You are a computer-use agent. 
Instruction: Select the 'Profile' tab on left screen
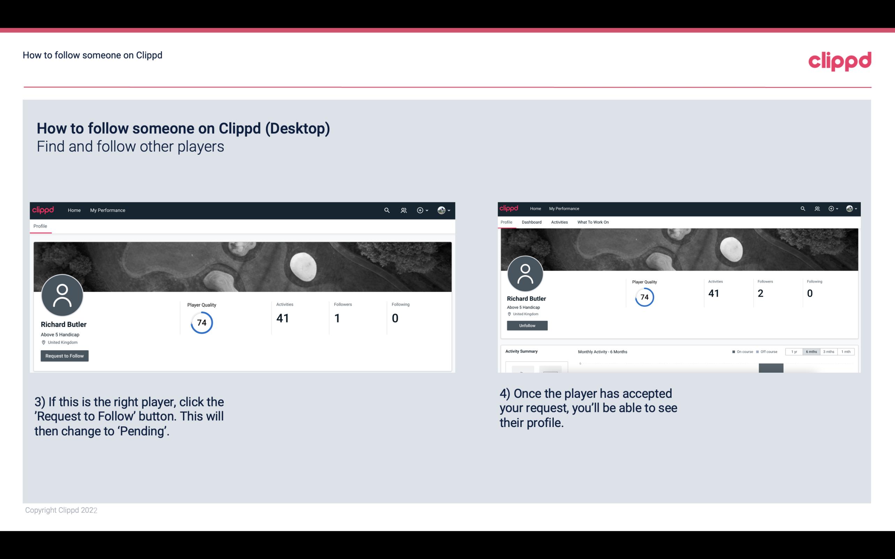click(x=40, y=226)
